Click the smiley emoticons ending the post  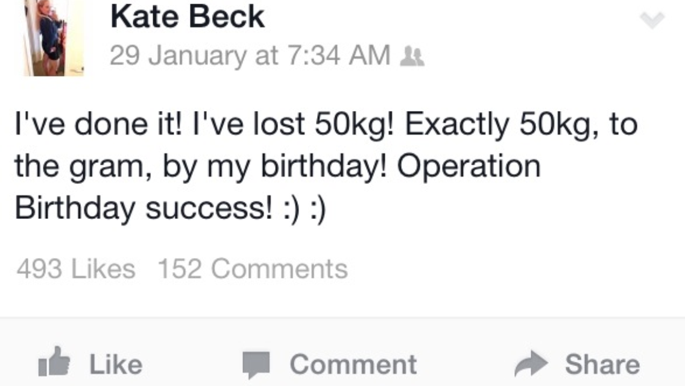click(305, 209)
